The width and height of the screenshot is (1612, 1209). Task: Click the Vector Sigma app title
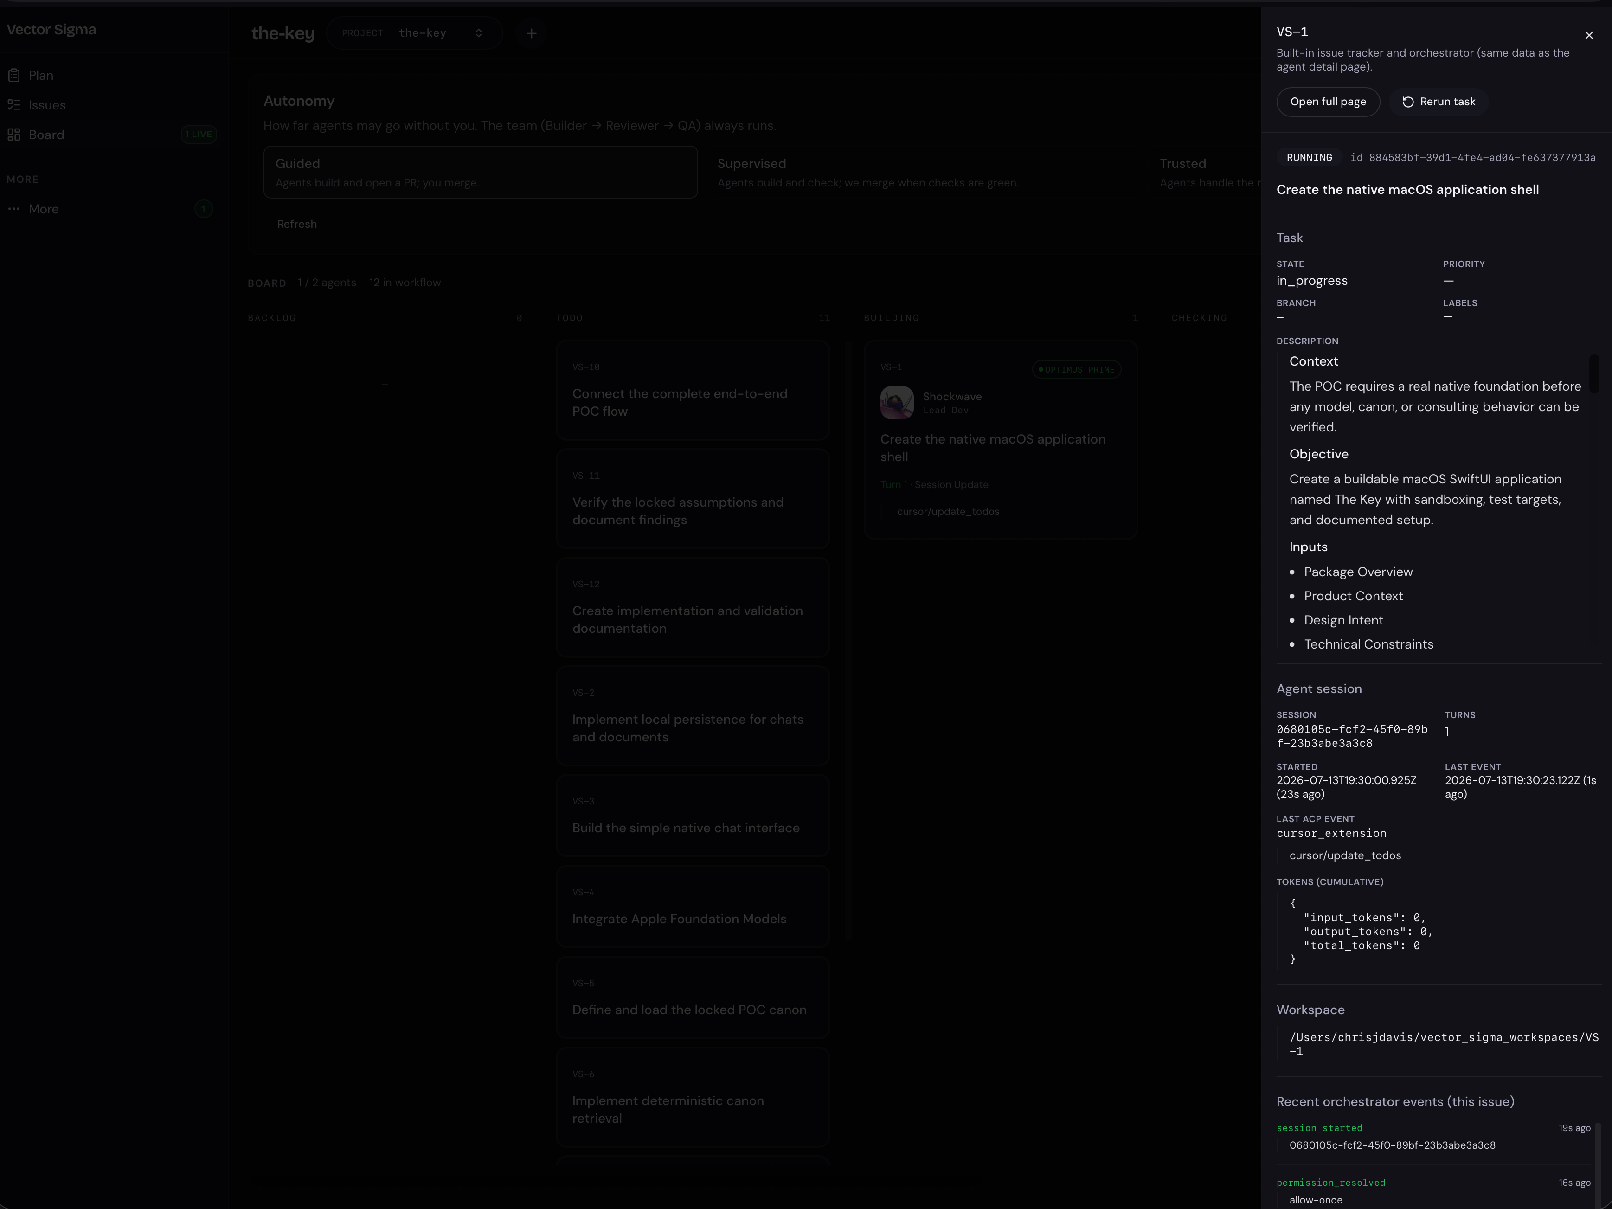(52, 30)
